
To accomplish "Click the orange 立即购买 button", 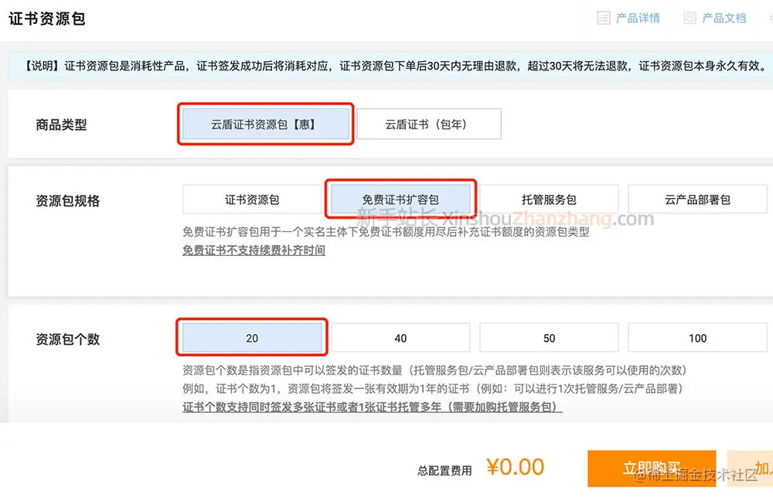I will [652, 469].
